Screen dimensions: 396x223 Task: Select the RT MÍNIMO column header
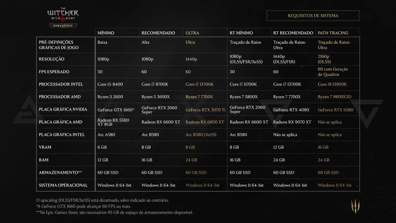[241, 33]
